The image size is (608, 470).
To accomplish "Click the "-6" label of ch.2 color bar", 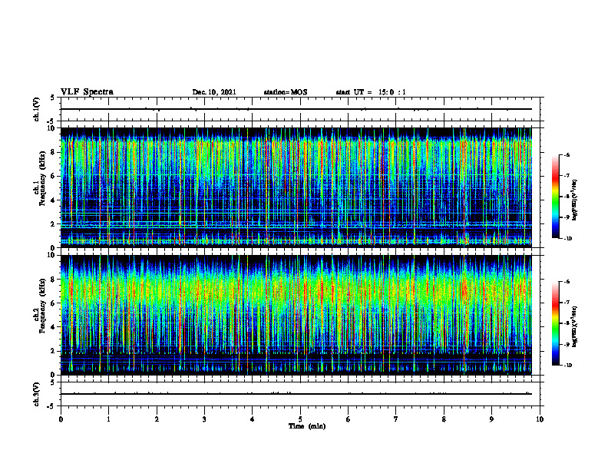I will (567, 282).
